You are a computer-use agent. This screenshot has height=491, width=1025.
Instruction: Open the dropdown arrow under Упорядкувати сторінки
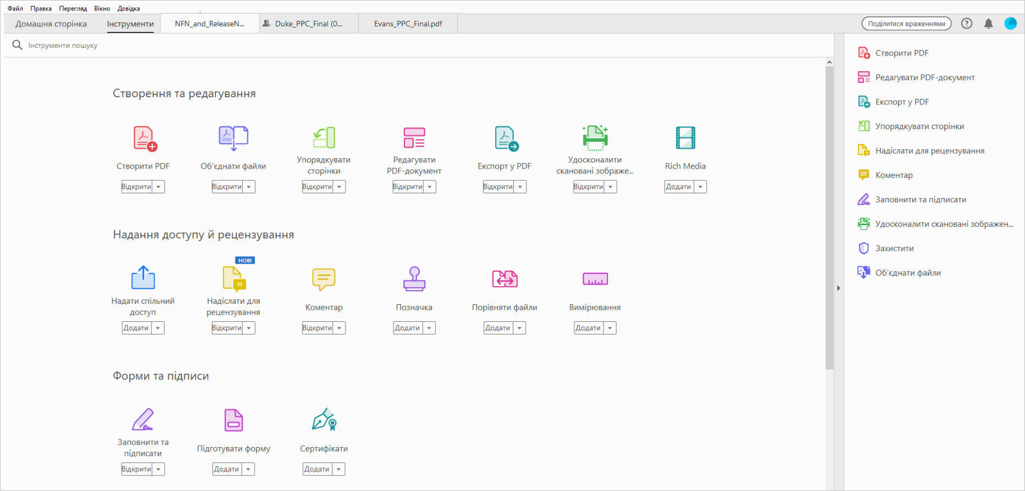(339, 187)
